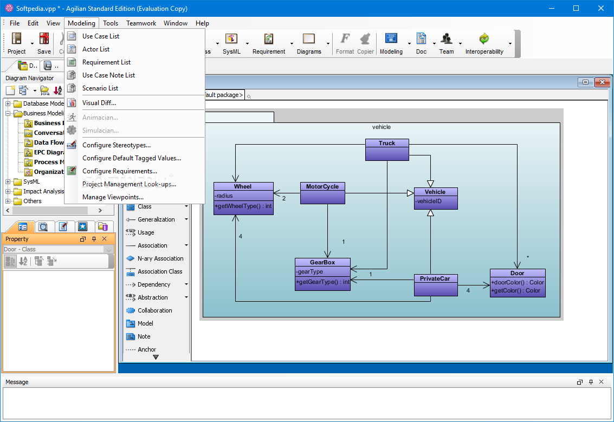Open the SysML toolbar icon
Viewport: 614px width, 422px height.
point(231,43)
